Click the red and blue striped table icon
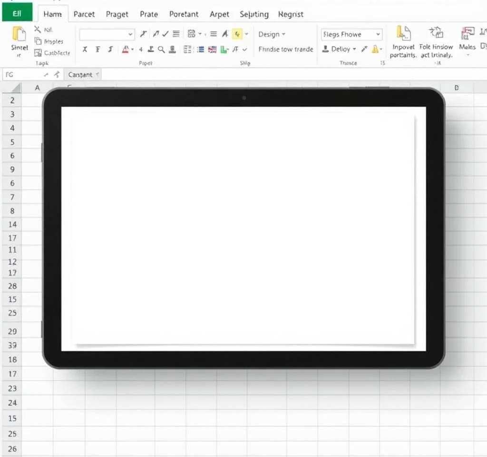 213,49
